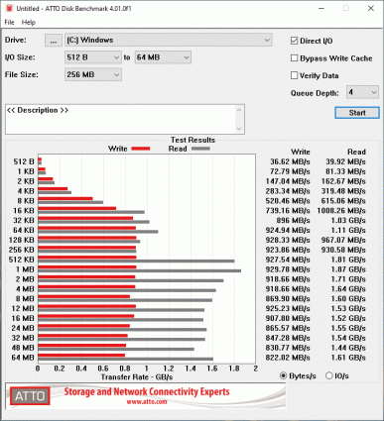Open the Help menu
The width and height of the screenshot is (384, 421).
pyautogui.click(x=29, y=23)
